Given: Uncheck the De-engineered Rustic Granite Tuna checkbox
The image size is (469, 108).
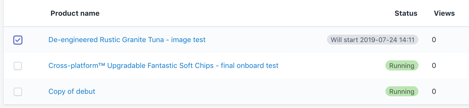Looking at the screenshot, I should (18, 40).
